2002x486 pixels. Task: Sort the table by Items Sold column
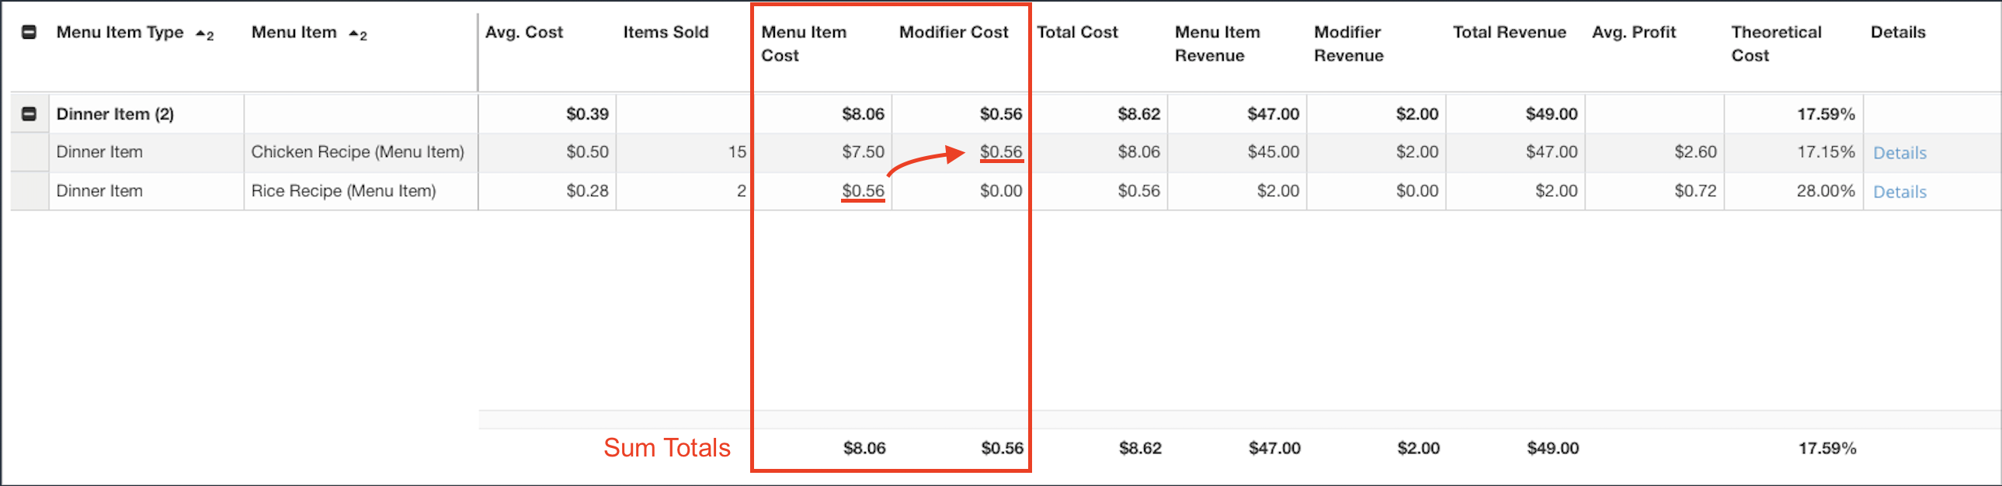666,32
